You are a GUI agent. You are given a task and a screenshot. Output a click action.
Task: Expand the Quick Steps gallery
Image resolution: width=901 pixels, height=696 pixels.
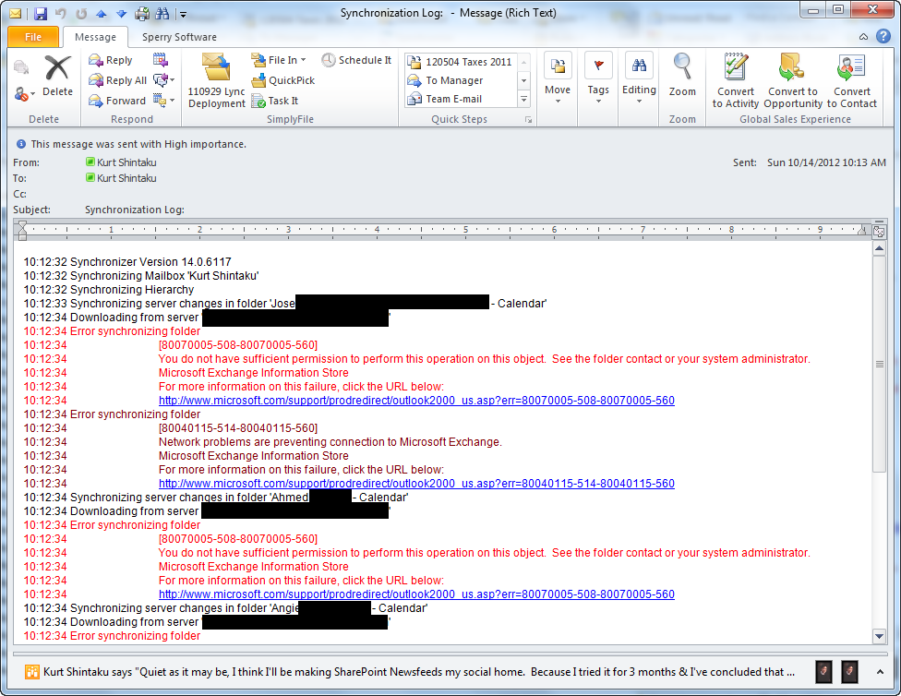click(x=524, y=100)
